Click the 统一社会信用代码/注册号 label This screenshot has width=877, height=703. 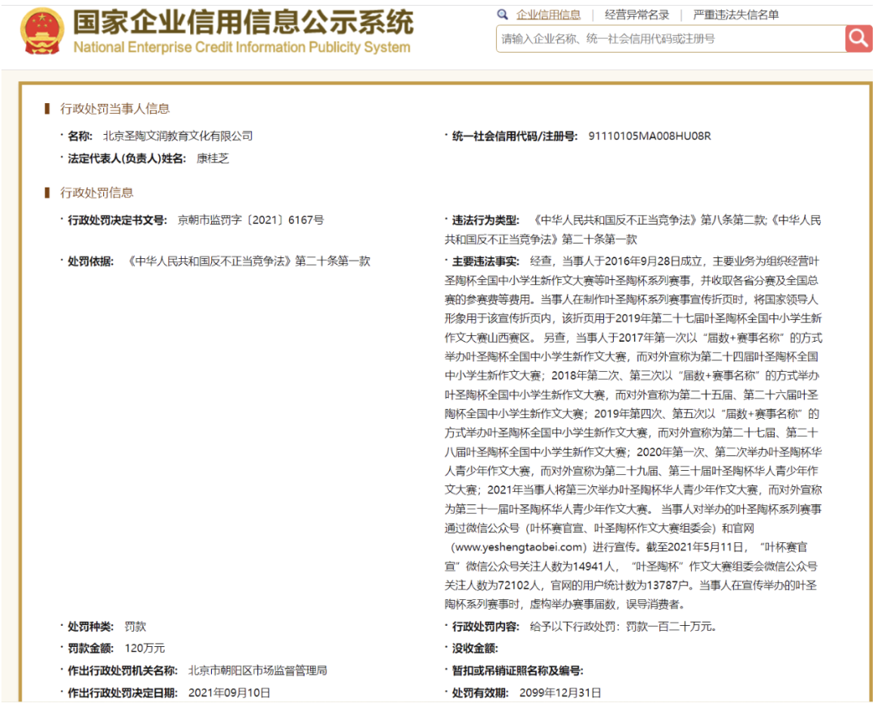515,136
